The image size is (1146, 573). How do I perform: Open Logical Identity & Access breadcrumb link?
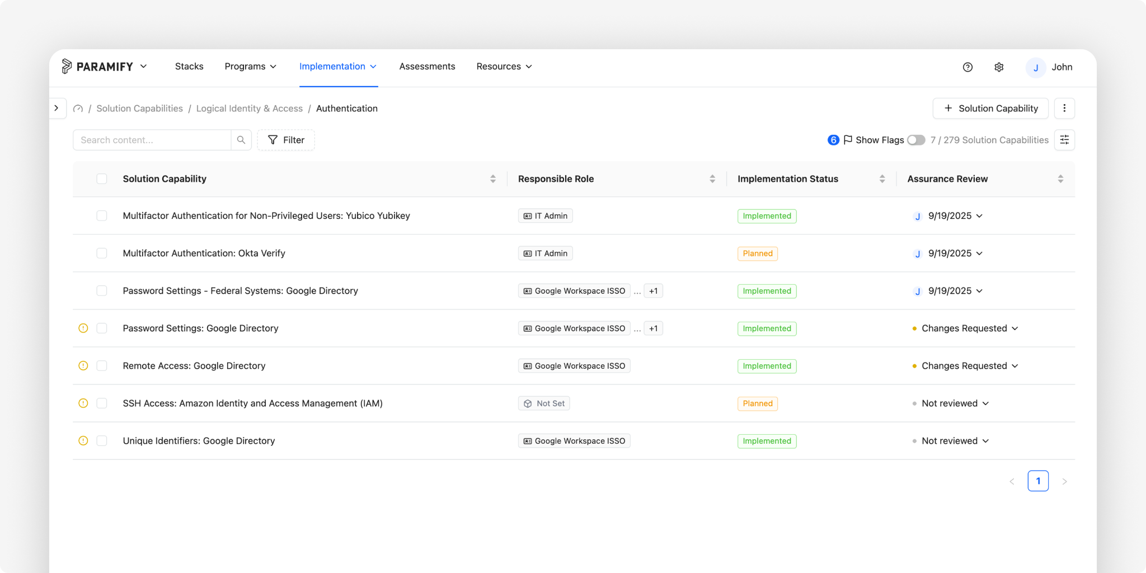[x=249, y=109]
